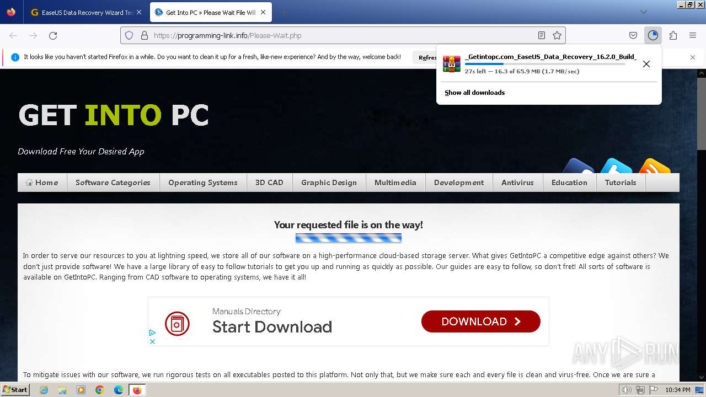Launch Microsoft Edge from taskbar
706x397 pixels.
click(x=119, y=390)
